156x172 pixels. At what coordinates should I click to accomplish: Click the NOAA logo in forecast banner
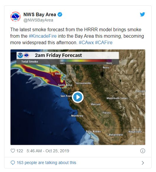(x=20, y=55)
